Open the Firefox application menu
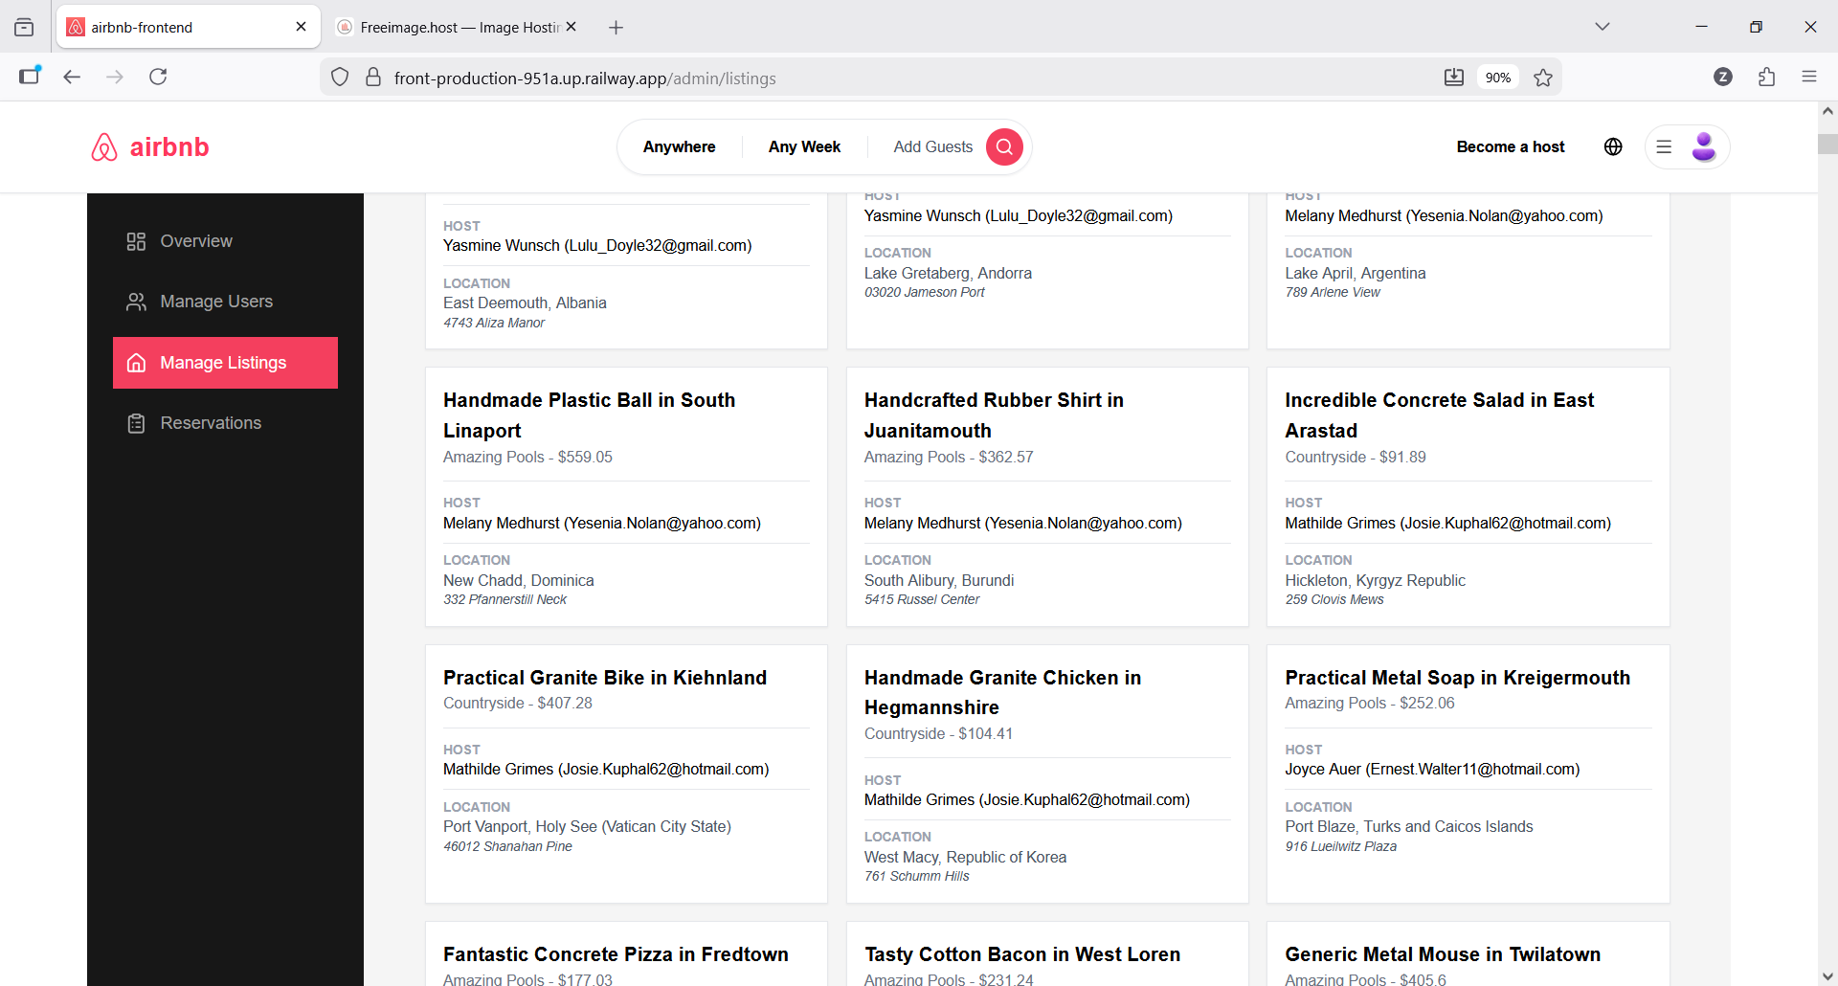 click(x=1809, y=77)
